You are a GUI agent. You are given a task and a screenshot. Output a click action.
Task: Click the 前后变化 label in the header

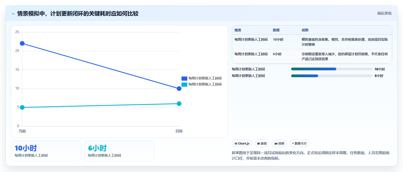click(x=384, y=13)
